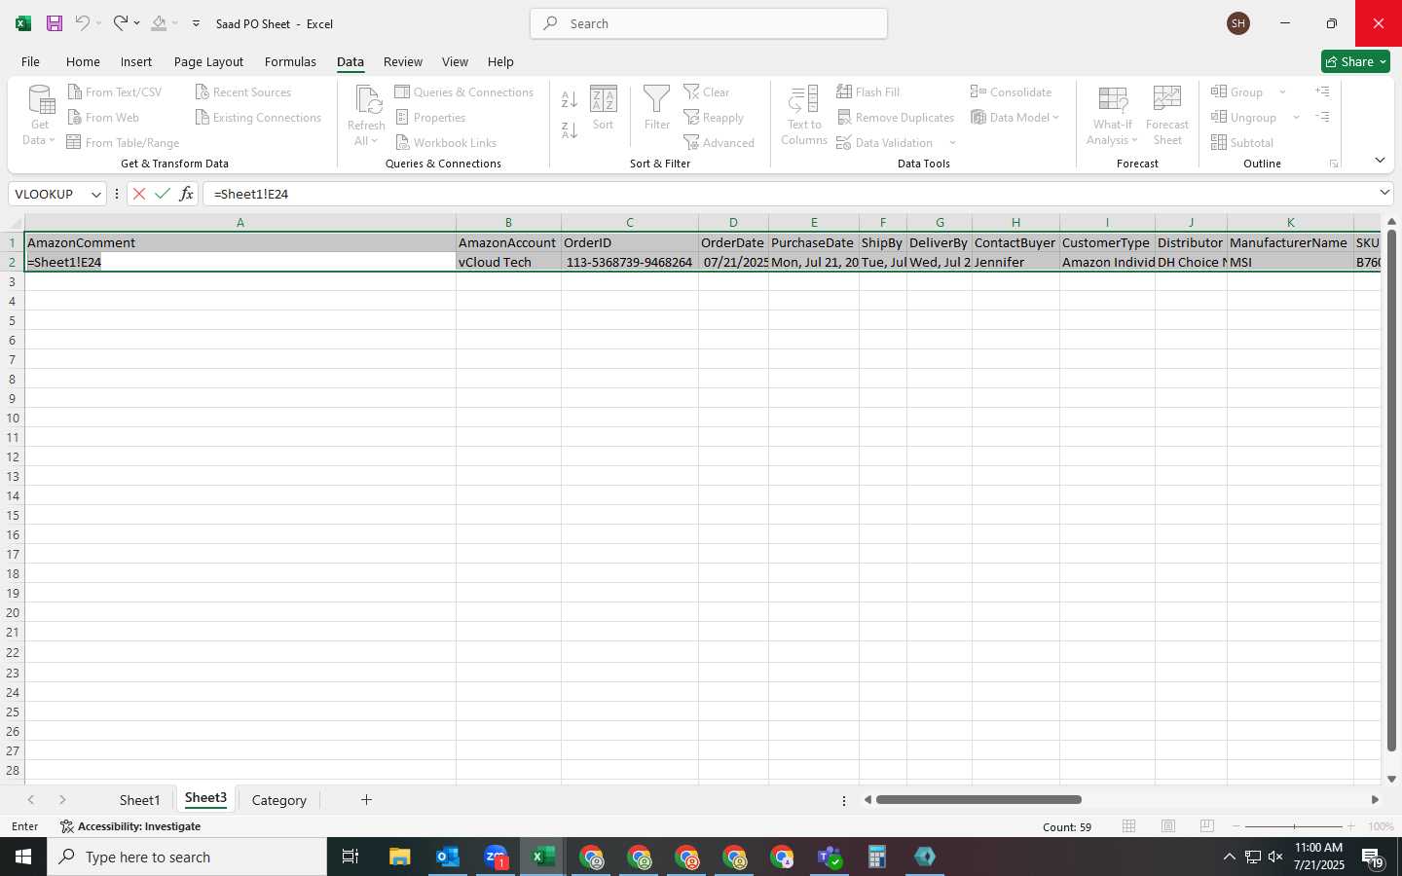Click Remove Duplicates

896,117
